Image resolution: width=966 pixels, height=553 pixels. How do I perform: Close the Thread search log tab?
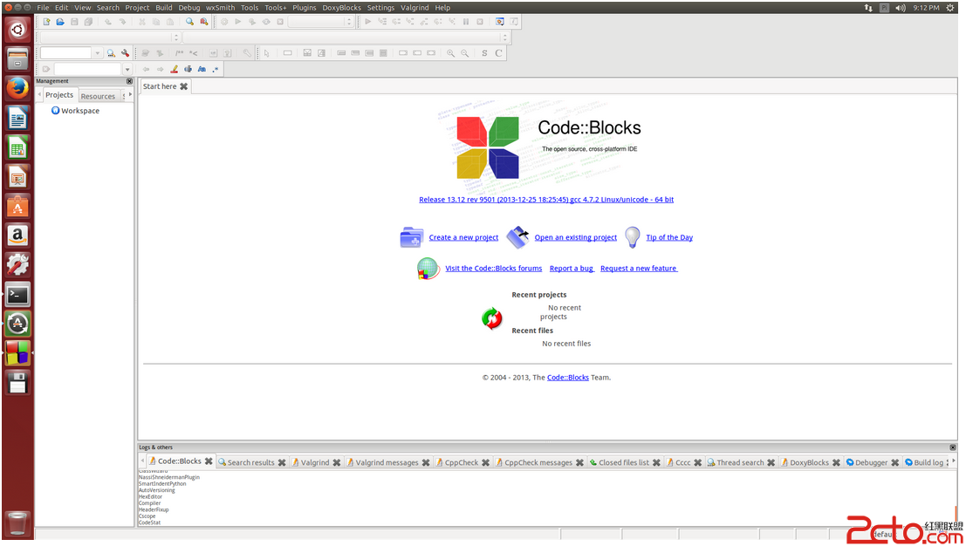click(771, 462)
